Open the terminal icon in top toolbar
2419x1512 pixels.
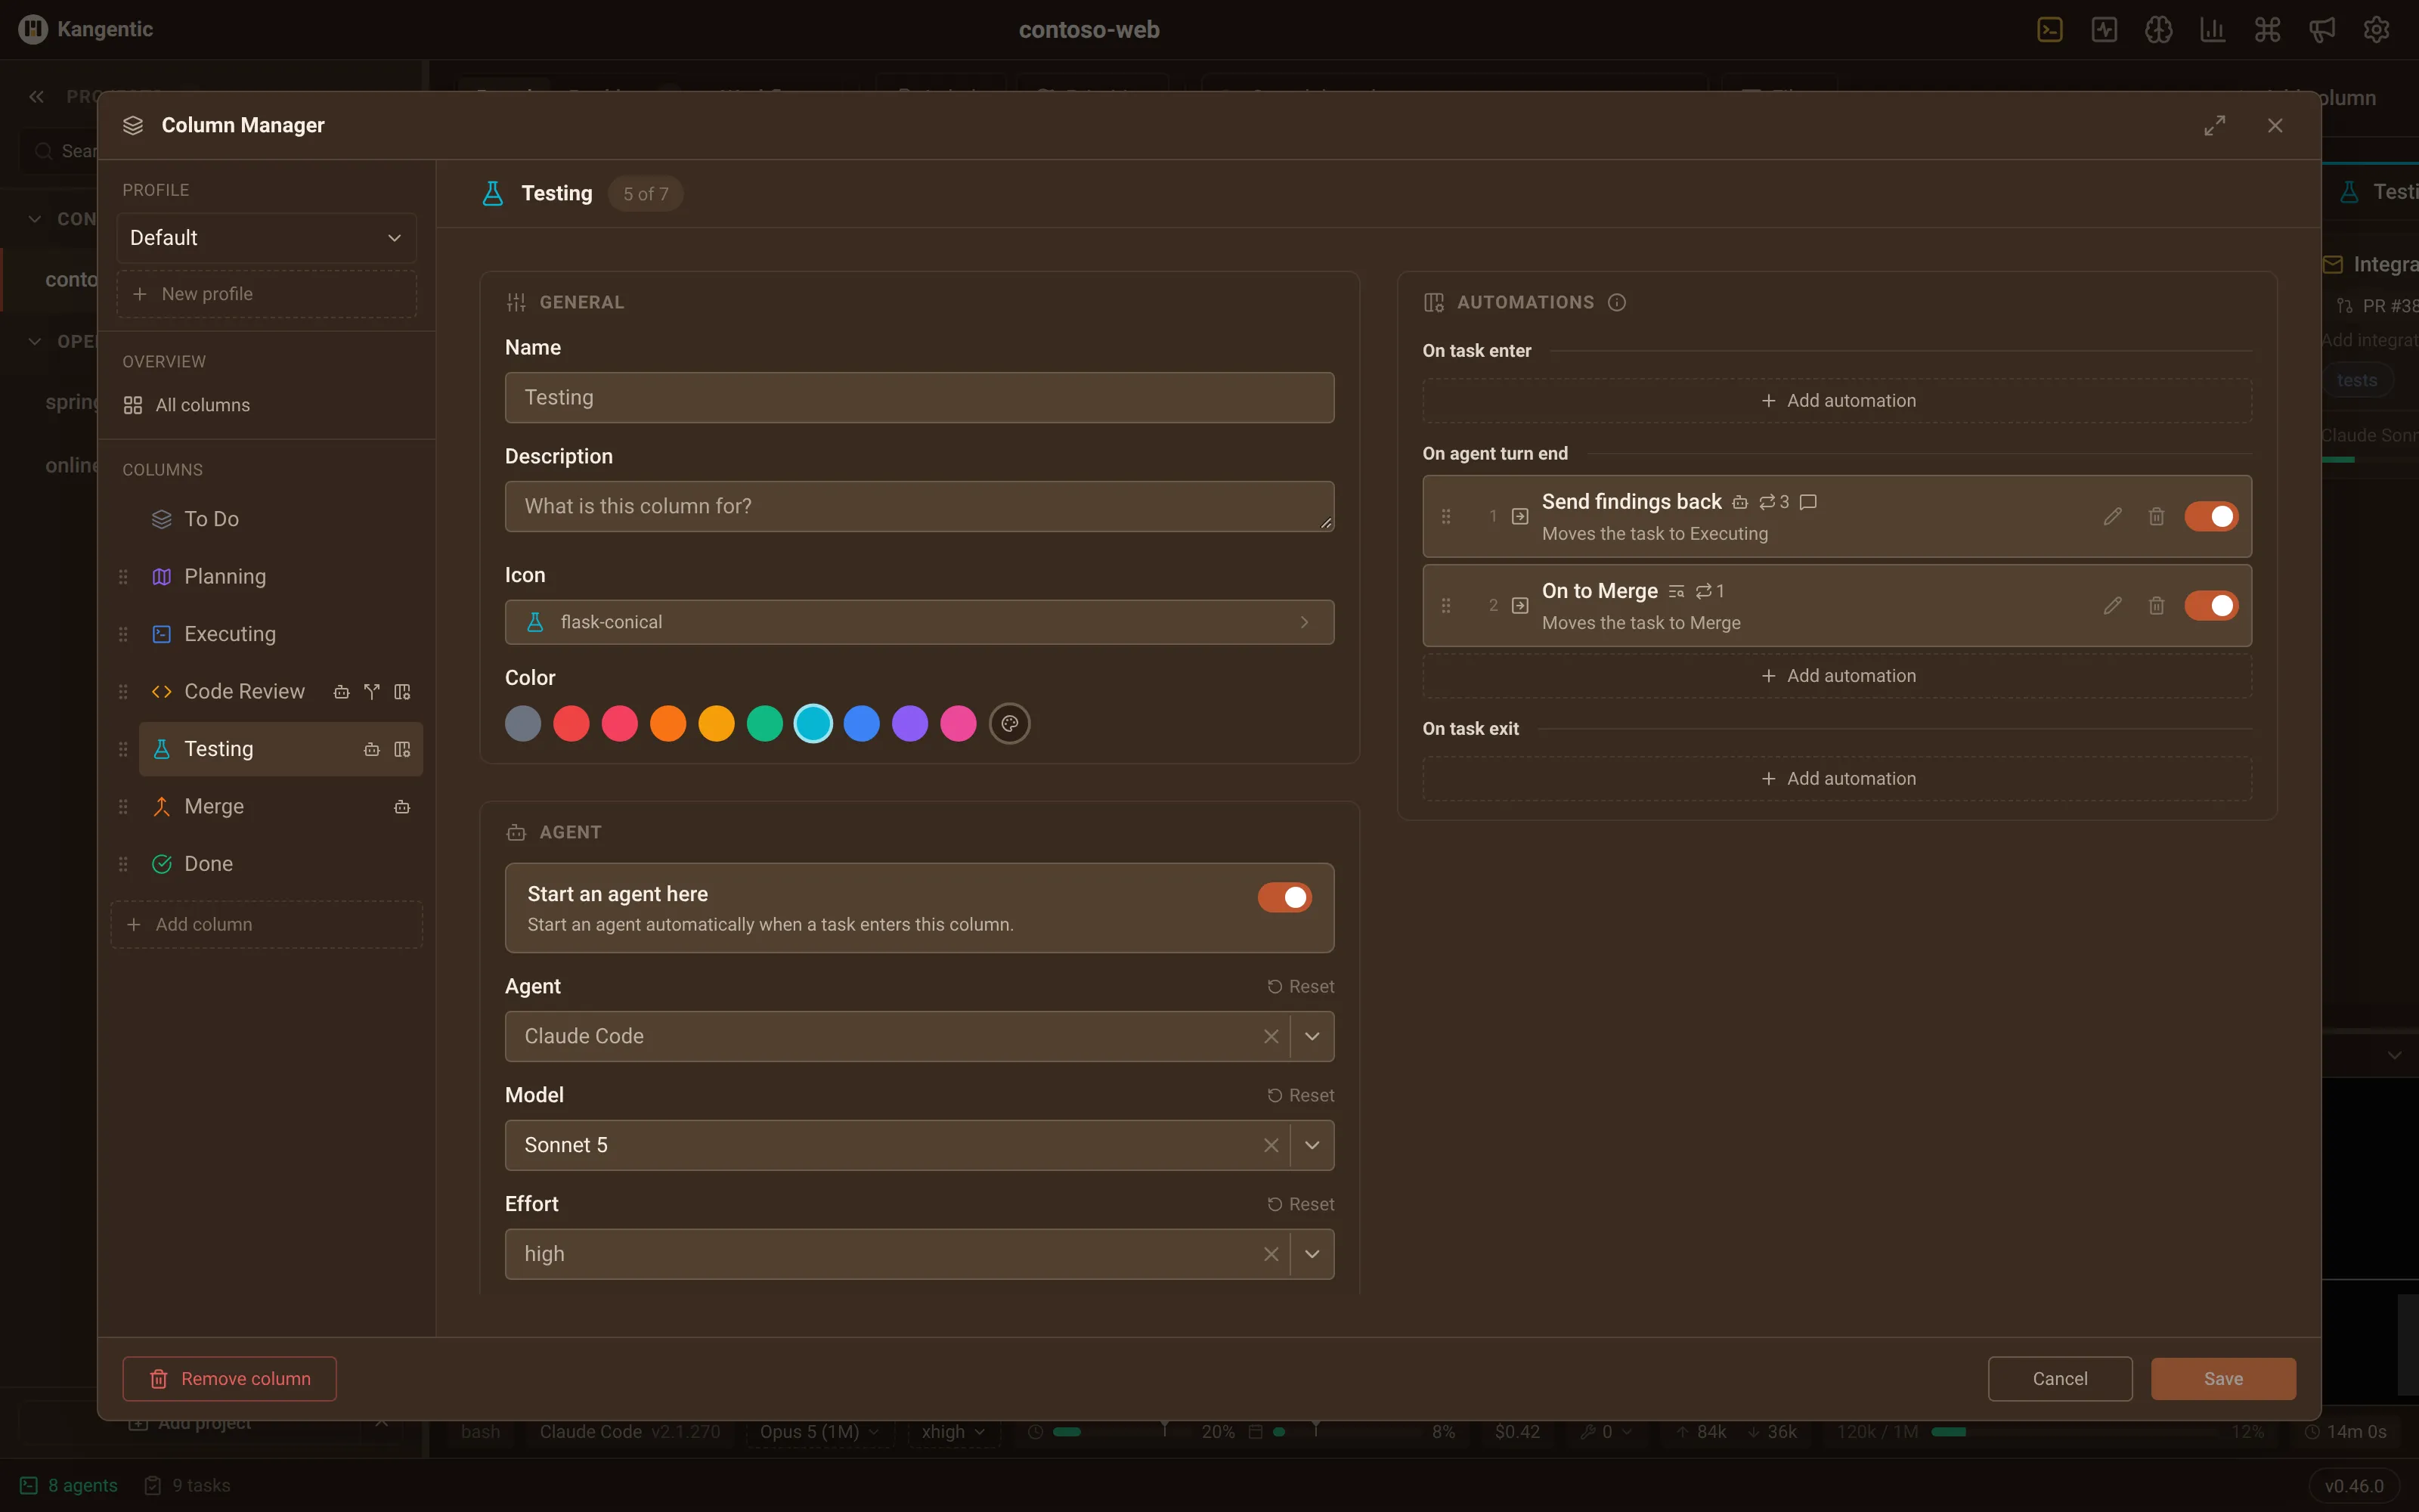[x=2049, y=30]
